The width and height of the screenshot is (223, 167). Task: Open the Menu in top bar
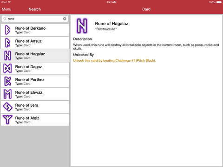coord(7,9)
